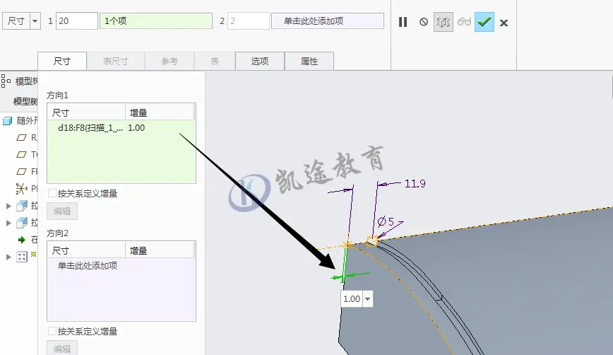Viewport: 613px width, 355px height.
Task: Select the d18:F8 dimension row
Action: tap(121, 127)
